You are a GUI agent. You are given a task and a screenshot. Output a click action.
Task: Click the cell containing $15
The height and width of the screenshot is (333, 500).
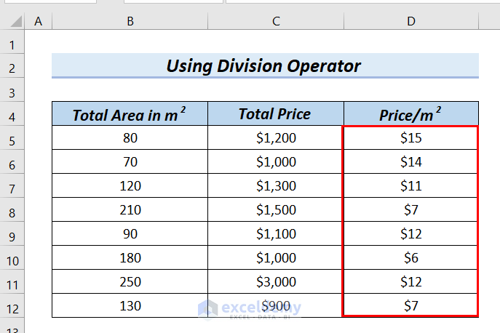(411, 137)
